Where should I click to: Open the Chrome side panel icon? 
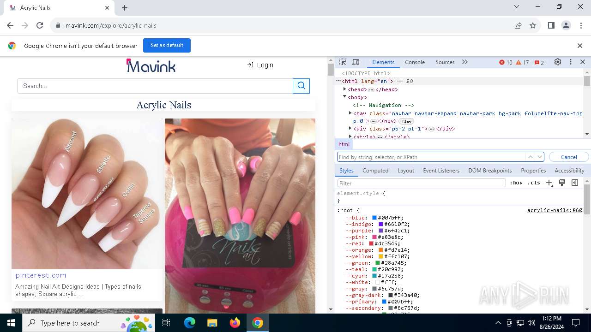pos(551,25)
